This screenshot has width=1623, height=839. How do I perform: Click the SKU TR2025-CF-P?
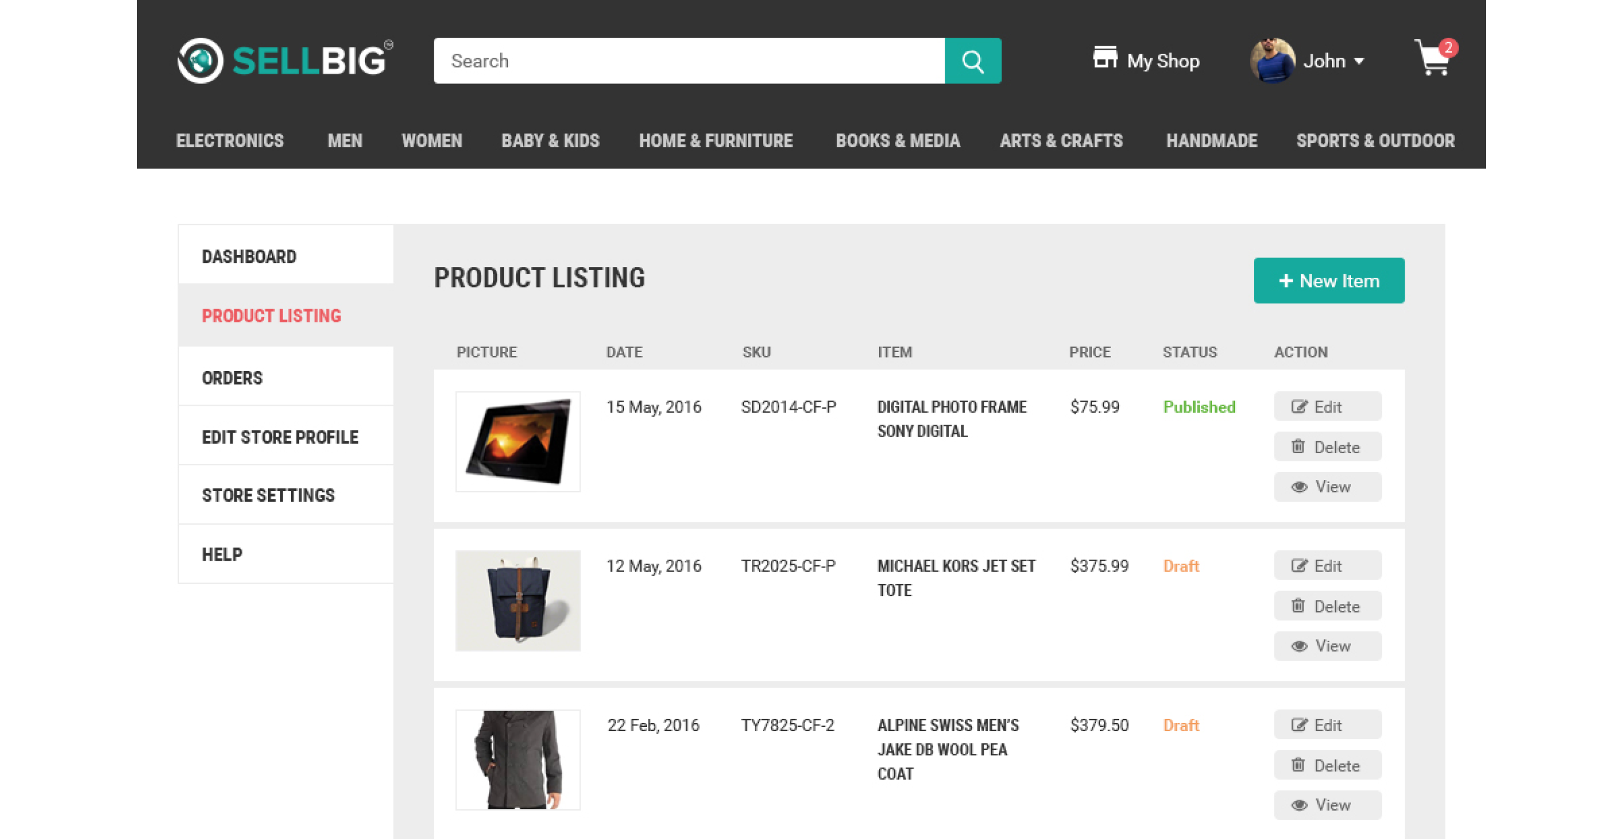point(788,566)
